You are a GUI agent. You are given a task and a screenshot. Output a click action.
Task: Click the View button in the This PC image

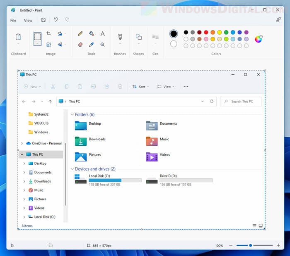tap(165, 87)
